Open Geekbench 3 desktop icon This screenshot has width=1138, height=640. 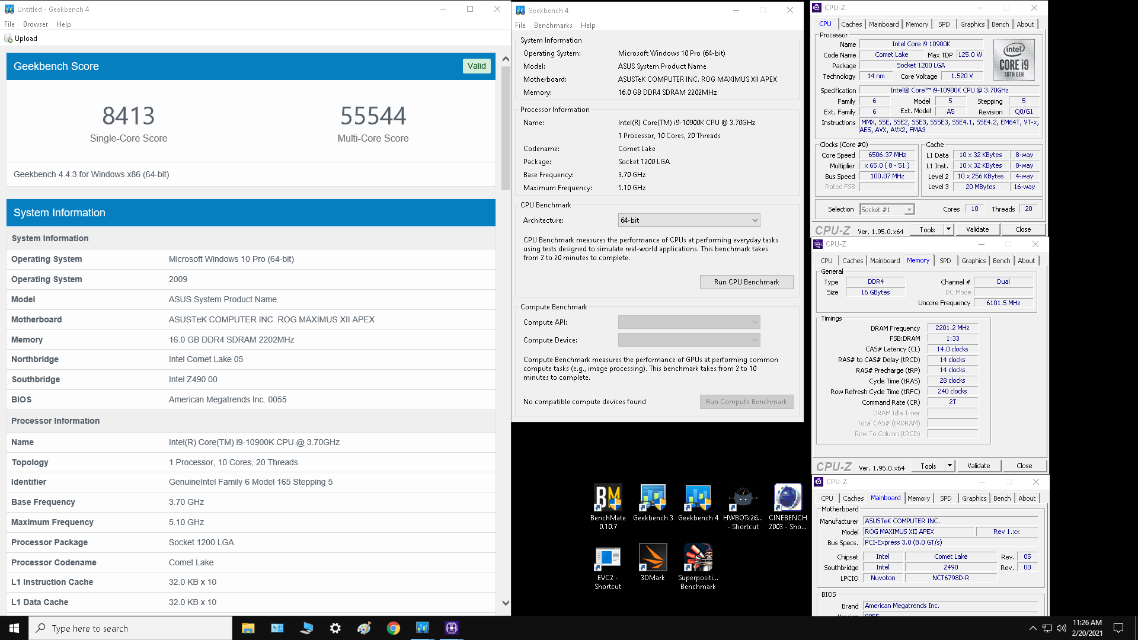point(653,503)
